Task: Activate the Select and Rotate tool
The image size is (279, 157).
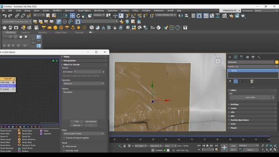Action: [x=78, y=16]
